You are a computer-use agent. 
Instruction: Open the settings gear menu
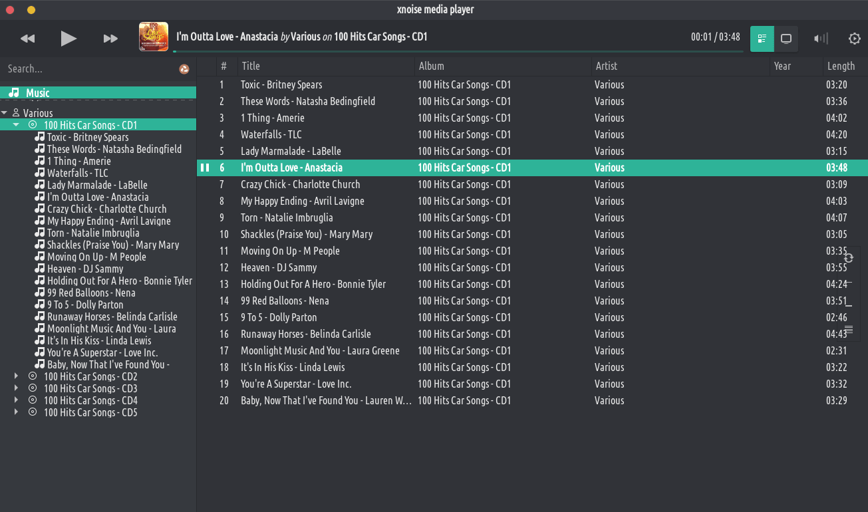tap(855, 39)
